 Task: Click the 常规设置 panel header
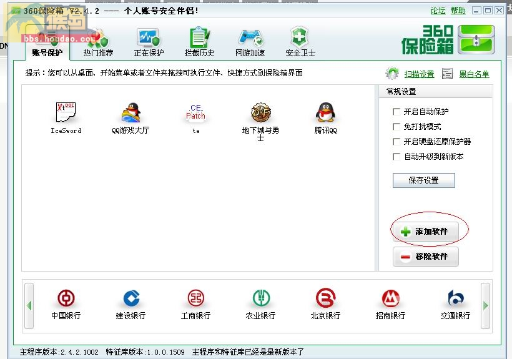[435, 91]
